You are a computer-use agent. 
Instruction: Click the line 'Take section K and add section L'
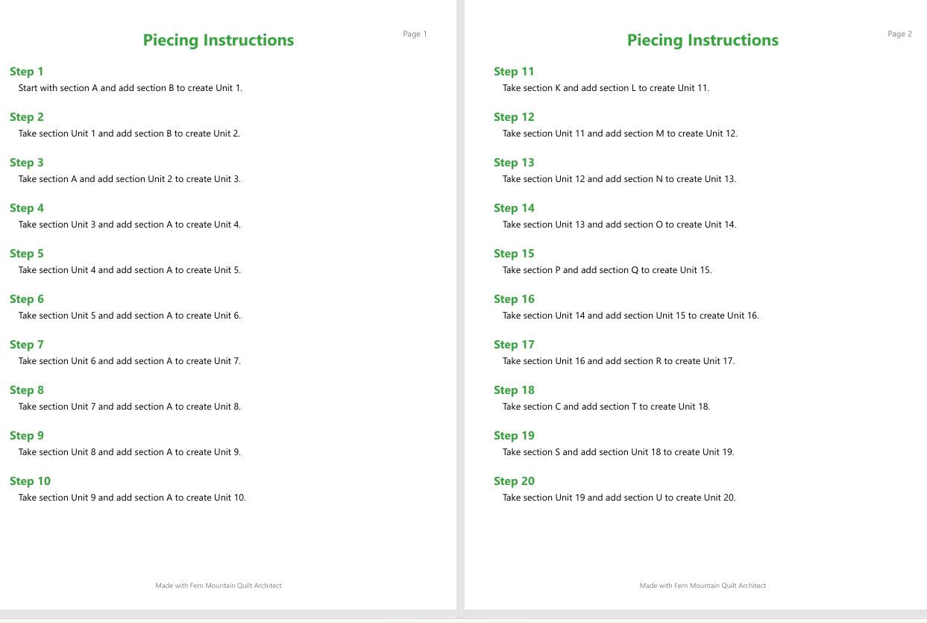pos(570,88)
